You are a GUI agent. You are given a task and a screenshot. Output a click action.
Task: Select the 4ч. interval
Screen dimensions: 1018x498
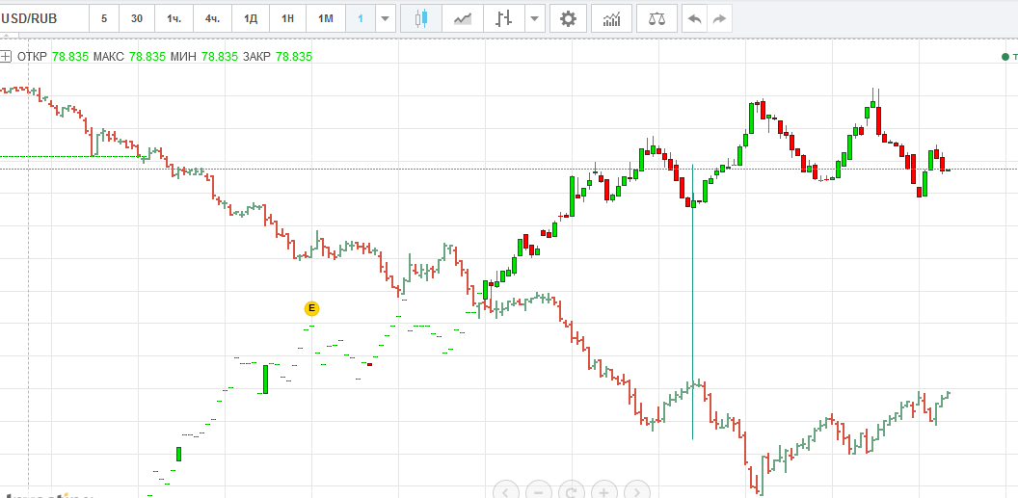coord(212,18)
